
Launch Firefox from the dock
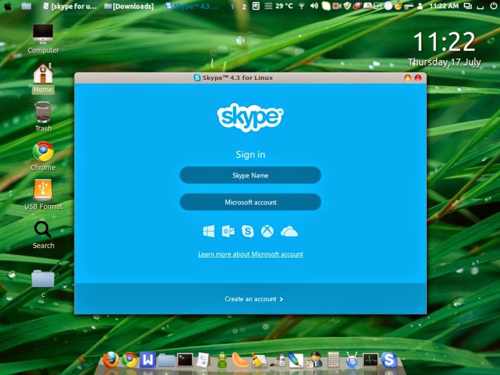(111, 360)
